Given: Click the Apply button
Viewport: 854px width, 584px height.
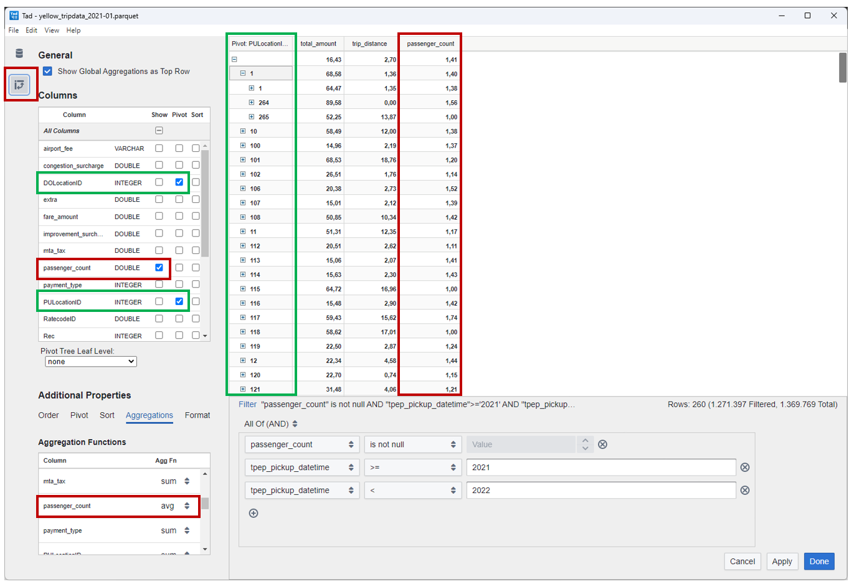Looking at the screenshot, I should pos(782,561).
